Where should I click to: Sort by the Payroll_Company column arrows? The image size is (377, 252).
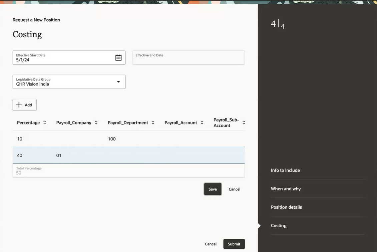[96, 123]
